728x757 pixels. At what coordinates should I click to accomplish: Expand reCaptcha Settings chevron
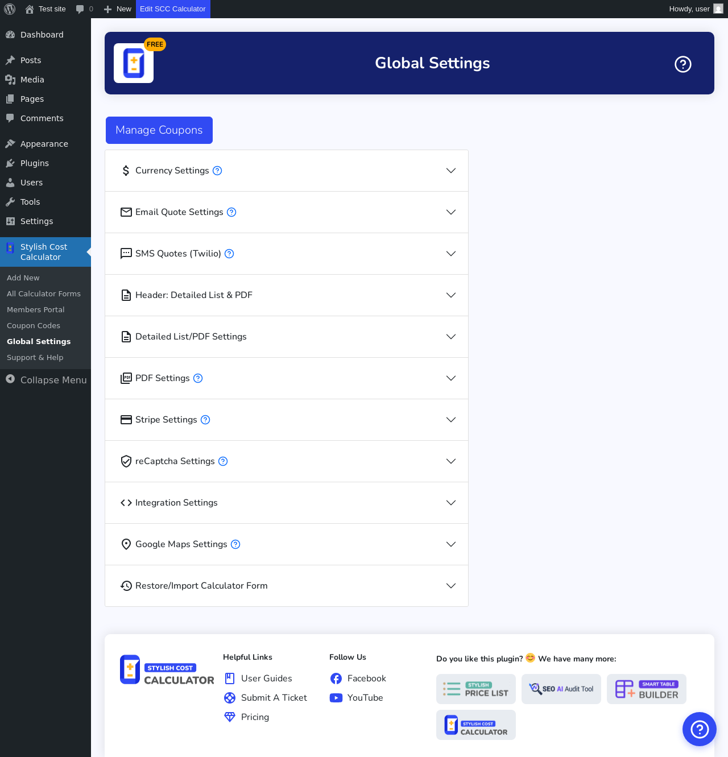(x=451, y=461)
